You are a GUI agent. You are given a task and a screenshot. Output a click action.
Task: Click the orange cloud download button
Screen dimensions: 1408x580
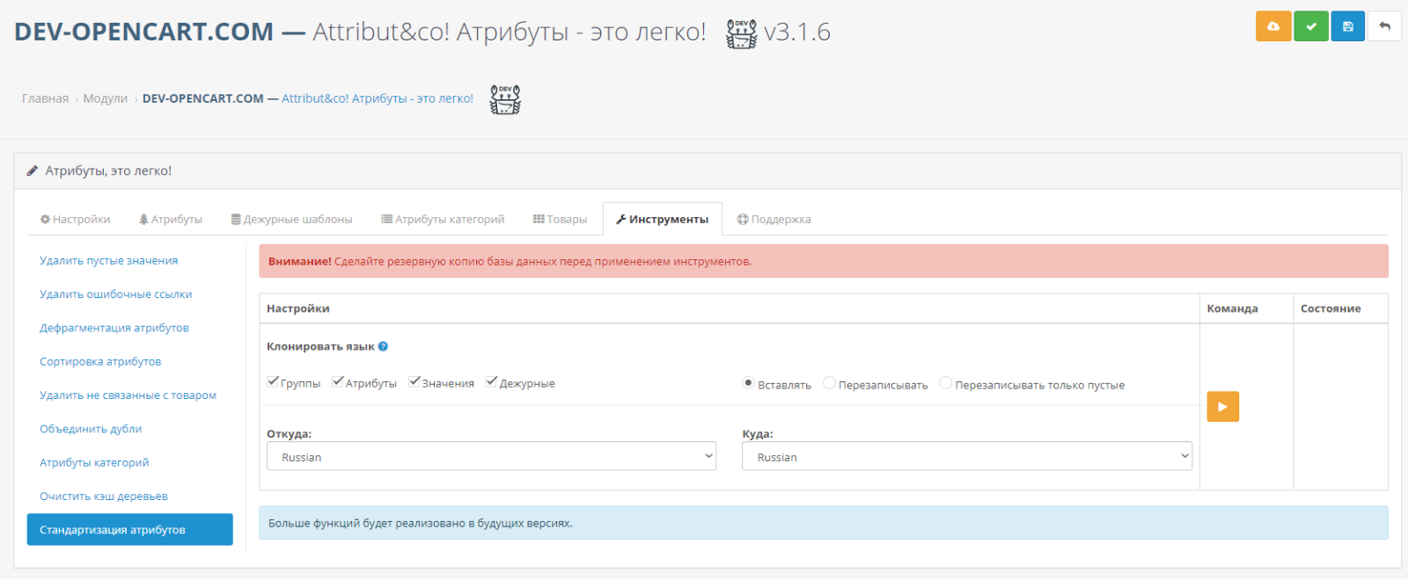pyautogui.click(x=1273, y=26)
